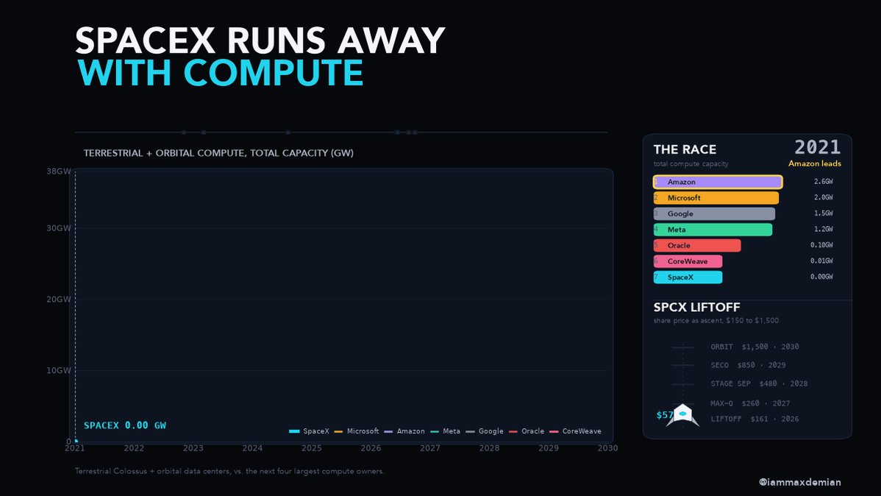The width and height of the screenshot is (881, 496).
Task: Select the Google bar in The Race
Action: click(714, 213)
